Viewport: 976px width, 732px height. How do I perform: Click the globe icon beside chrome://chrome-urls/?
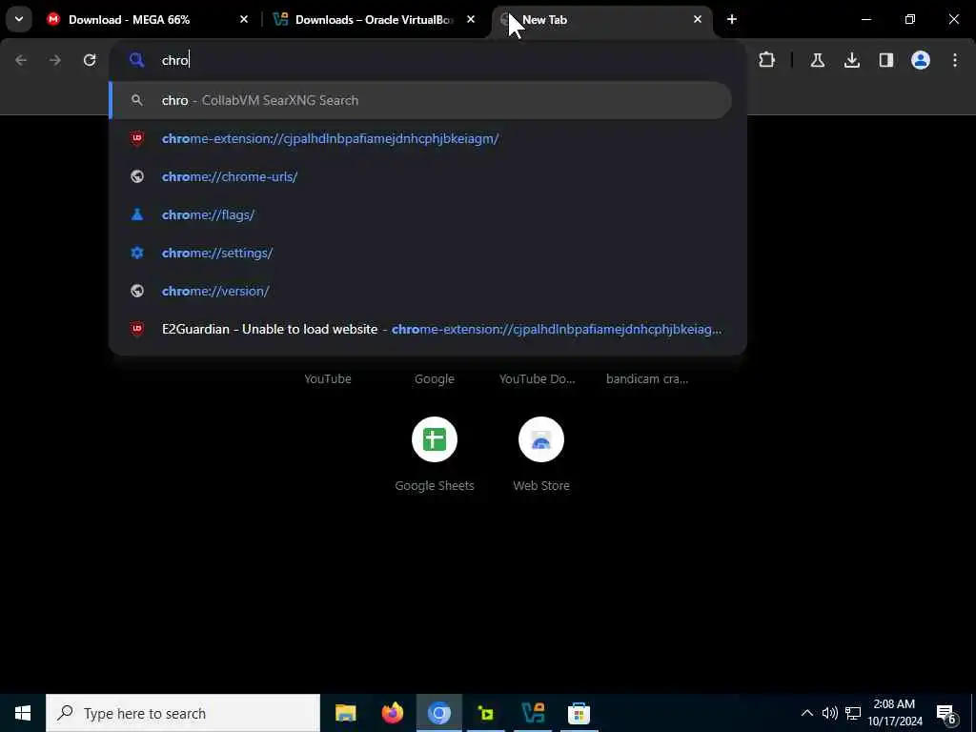coord(137,176)
